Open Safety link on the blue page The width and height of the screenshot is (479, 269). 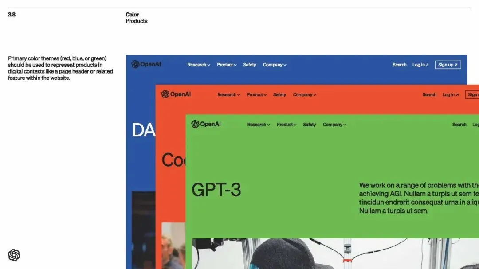point(250,65)
